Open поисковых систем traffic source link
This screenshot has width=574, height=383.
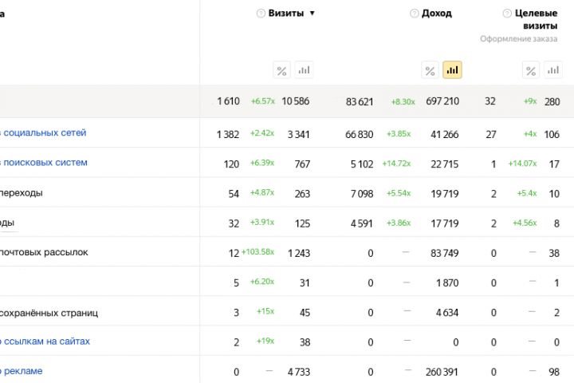[45, 162]
